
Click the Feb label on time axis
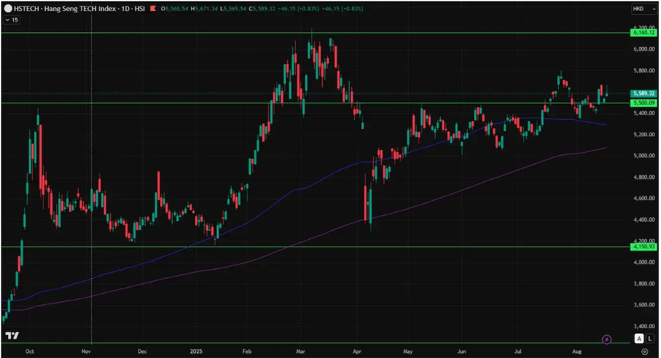click(x=247, y=351)
